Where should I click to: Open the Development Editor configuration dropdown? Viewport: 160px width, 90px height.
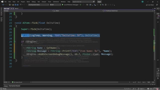(38, 5)
